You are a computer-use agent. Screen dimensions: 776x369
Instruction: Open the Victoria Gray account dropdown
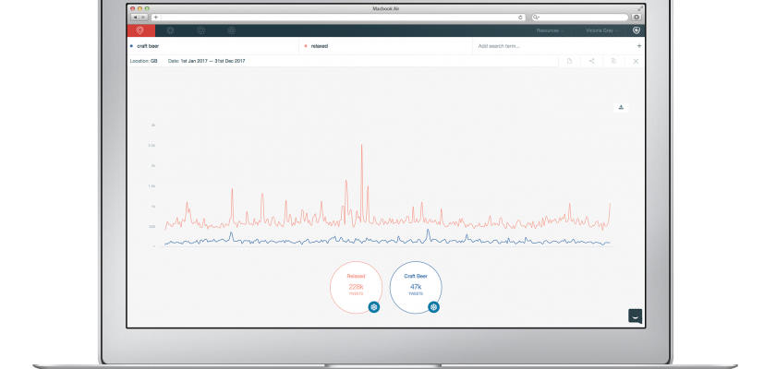coord(603,30)
